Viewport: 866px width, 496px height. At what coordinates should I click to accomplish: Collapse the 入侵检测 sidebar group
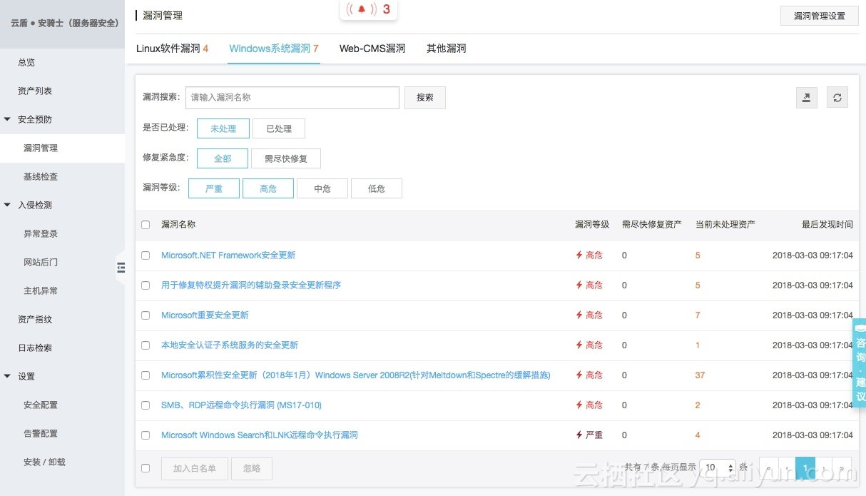pyautogui.click(x=8, y=205)
